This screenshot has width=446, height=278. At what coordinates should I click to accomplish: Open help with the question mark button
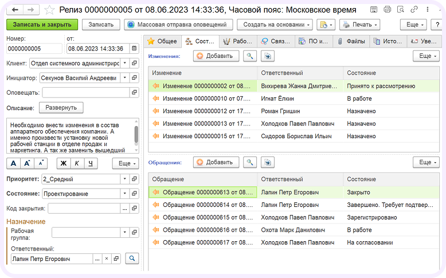pyautogui.click(x=437, y=25)
